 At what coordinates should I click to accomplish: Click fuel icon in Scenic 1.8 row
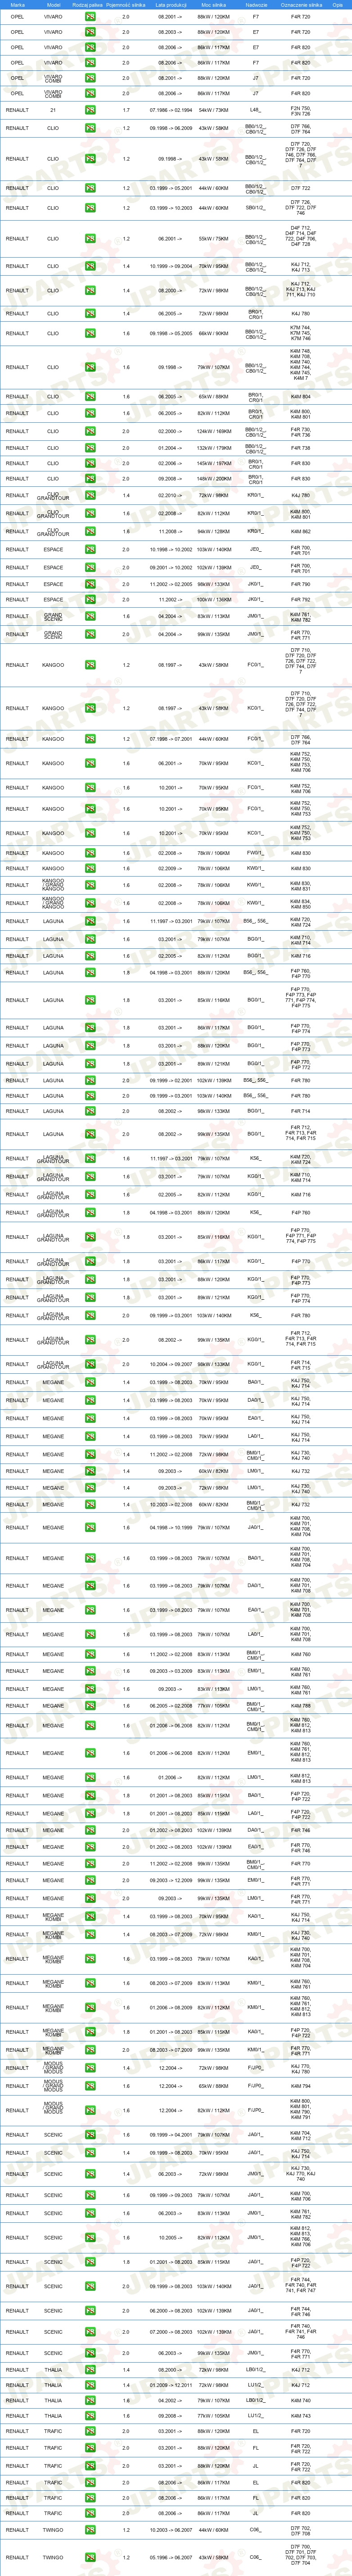pyautogui.click(x=90, y=2262)
